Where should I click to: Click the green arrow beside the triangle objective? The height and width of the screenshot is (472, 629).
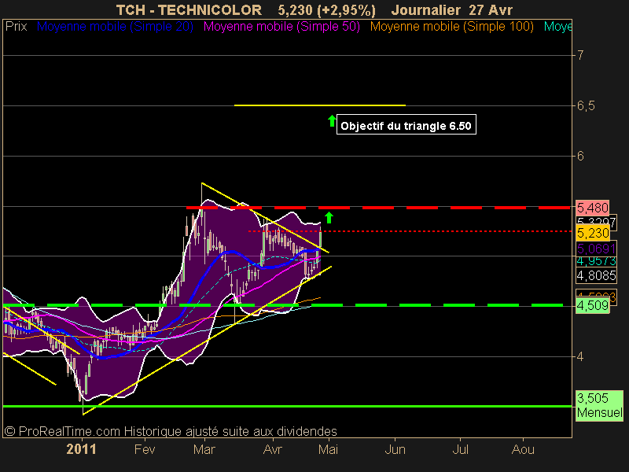click(x=332, y=121)
